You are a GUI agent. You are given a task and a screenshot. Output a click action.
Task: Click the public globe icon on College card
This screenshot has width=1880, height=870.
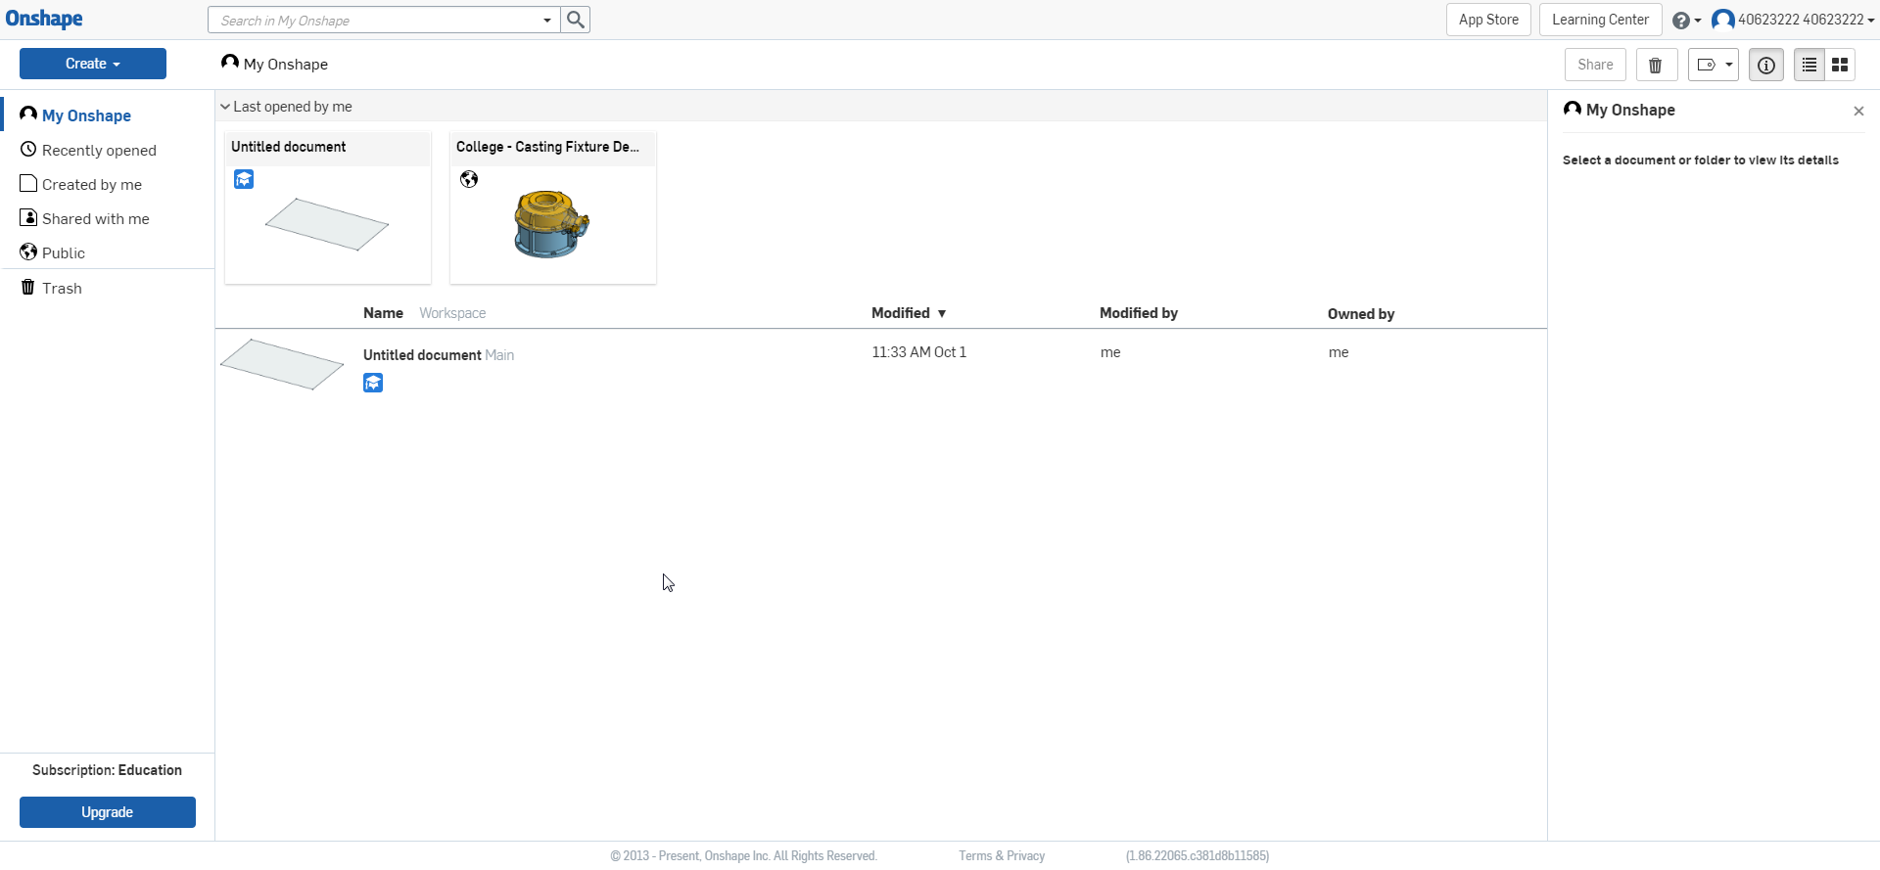[x=469, y=179]
